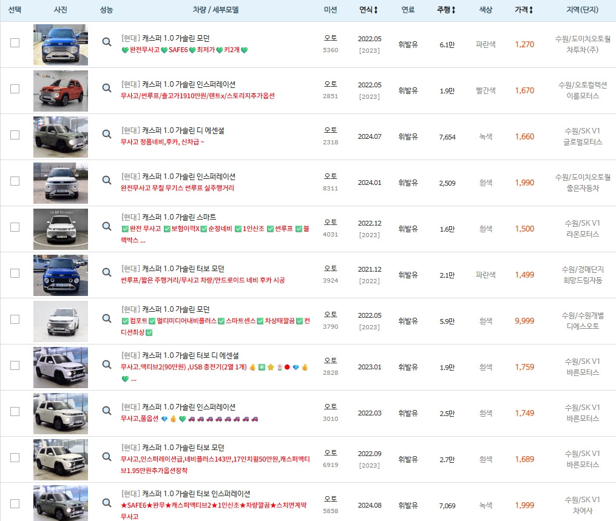Open 캐스퍼 1.0 가솔린 터보 인스퍼레이션 listing
Image resolution: width=616 pixels, height=521 pixels.
(x=186, y=494)
